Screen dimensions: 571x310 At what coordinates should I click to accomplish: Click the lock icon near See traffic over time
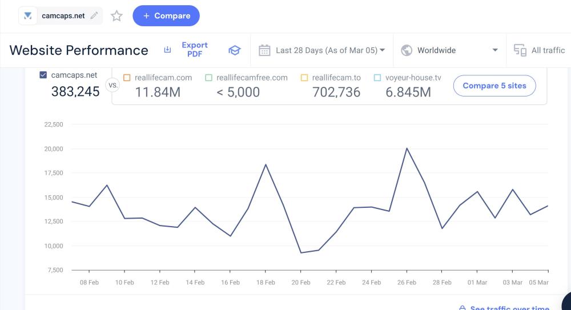click(x=463, y=308)
